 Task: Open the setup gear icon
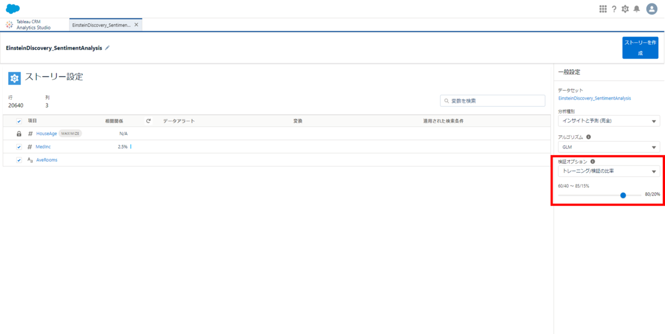[625, 9]
